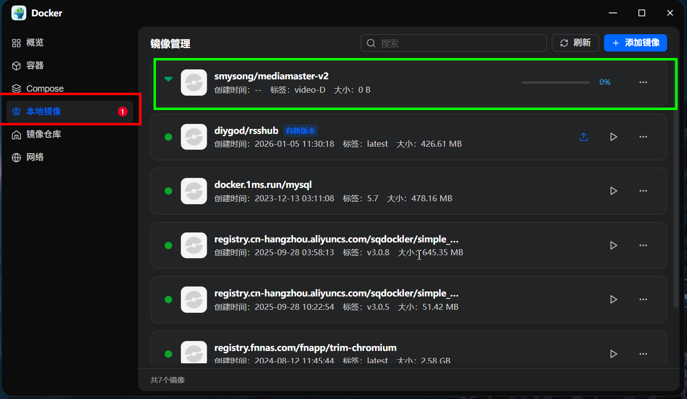
Task: Click creation time 2023-12-13 03:11:08
Action: (x=295, y=198)
